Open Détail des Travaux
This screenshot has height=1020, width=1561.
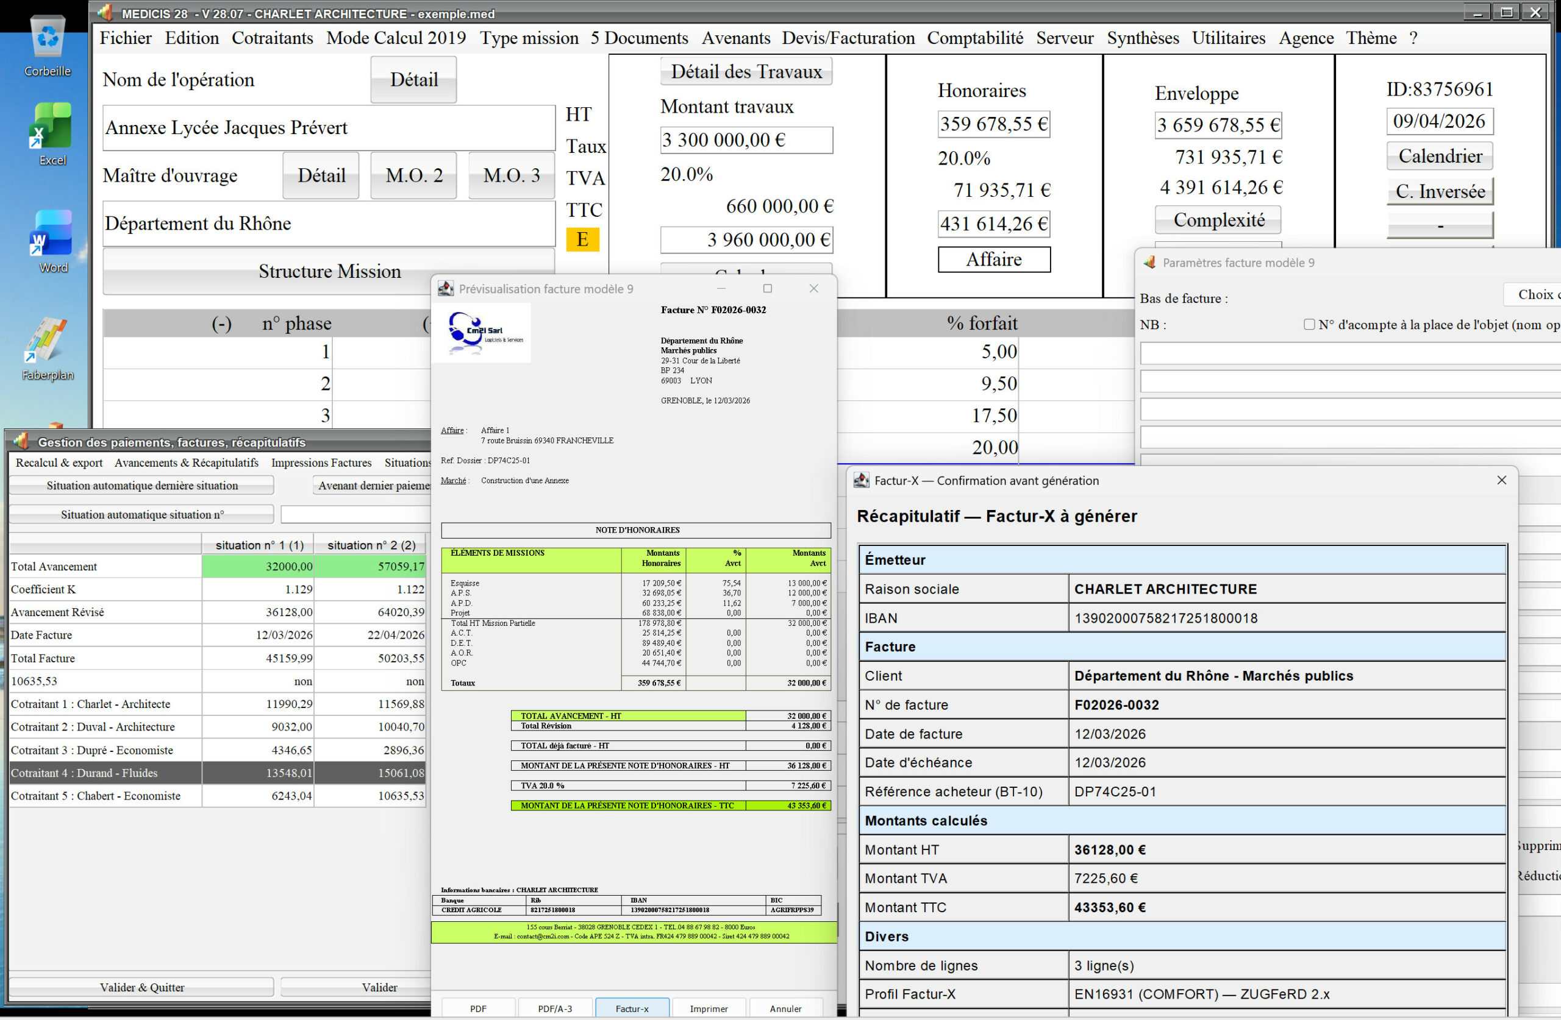pyautogui.click(x=746, y=71)
